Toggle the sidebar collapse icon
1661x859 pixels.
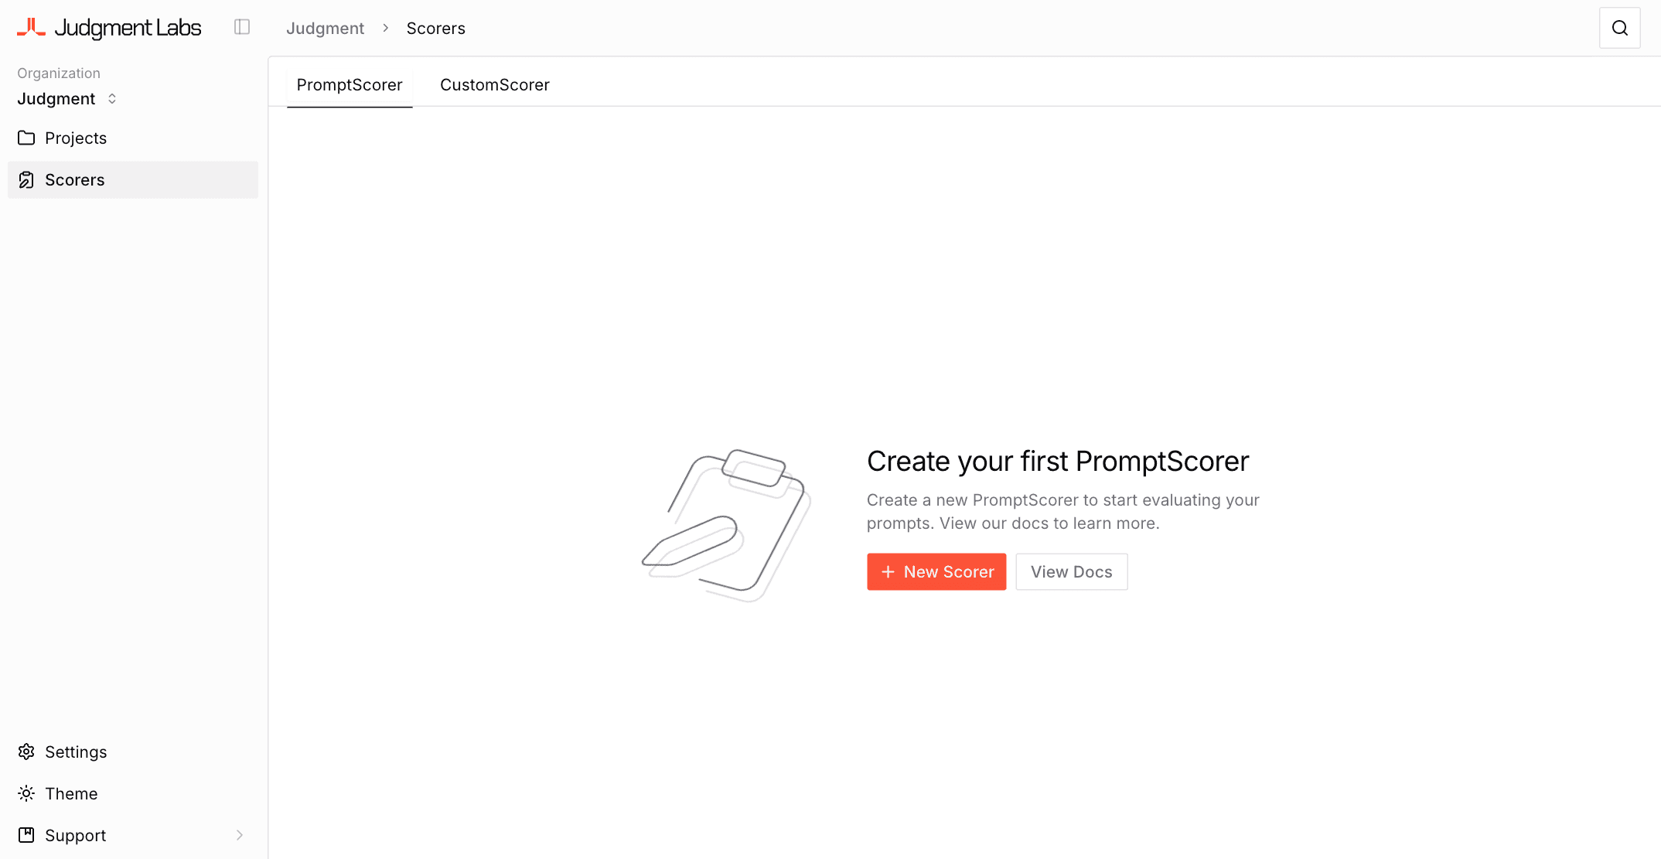click(242, 28)
